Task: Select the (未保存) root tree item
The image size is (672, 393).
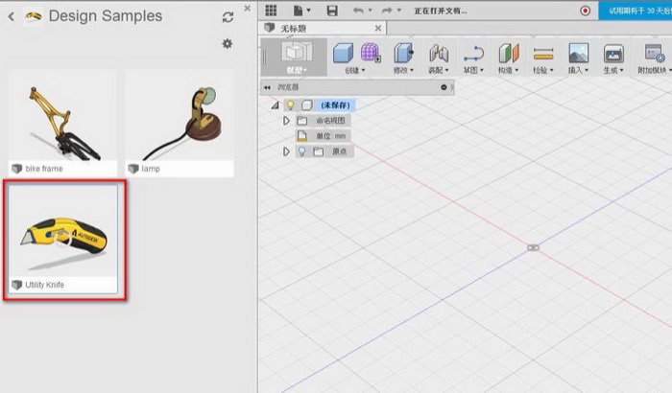Action: pyautogui.click(x=335, y=104)
